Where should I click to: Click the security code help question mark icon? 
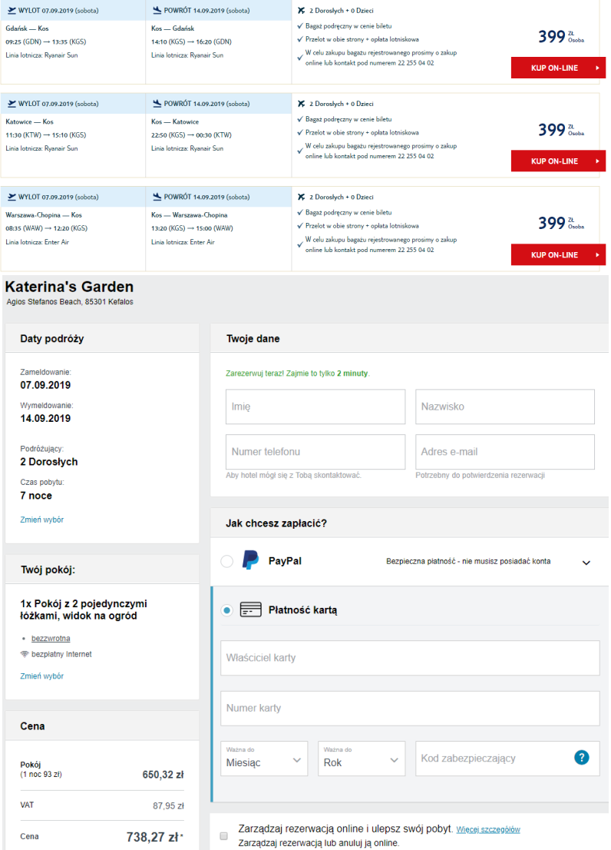581,758
